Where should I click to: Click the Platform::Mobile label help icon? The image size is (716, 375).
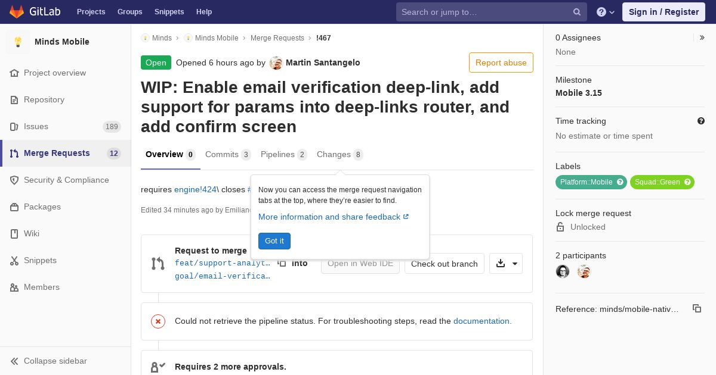point(620,182)
